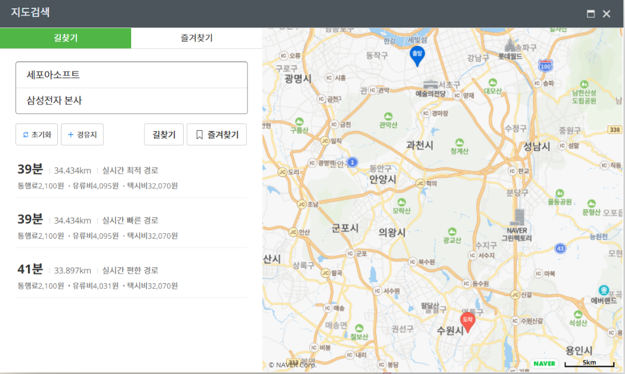The image size is (625, 374).
Task: Edit the 세포아소프트 origin field
Action: tap(132, 75)
